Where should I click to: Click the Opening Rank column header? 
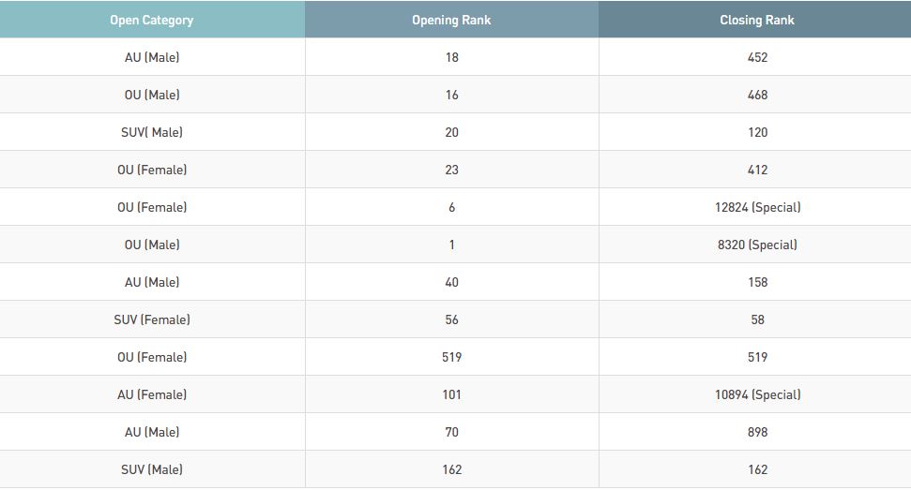click(x=451, y=20)
